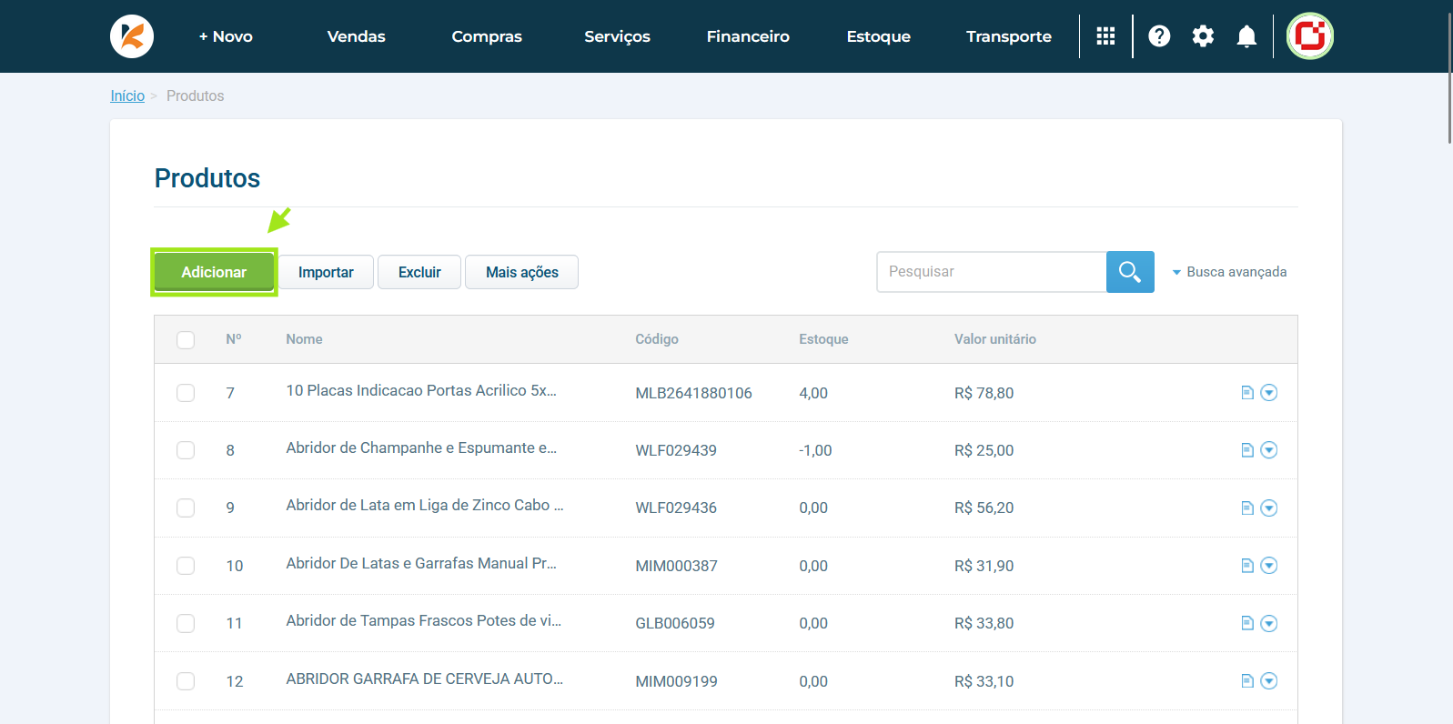This screenshot has height=724, width=1453.
Task: Sort by the Código column header
Action: tap(657, 339)
